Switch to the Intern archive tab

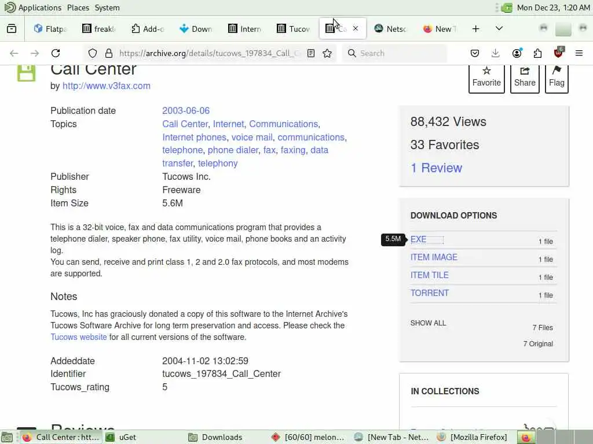pyautogui.click(x=245, y=29)
